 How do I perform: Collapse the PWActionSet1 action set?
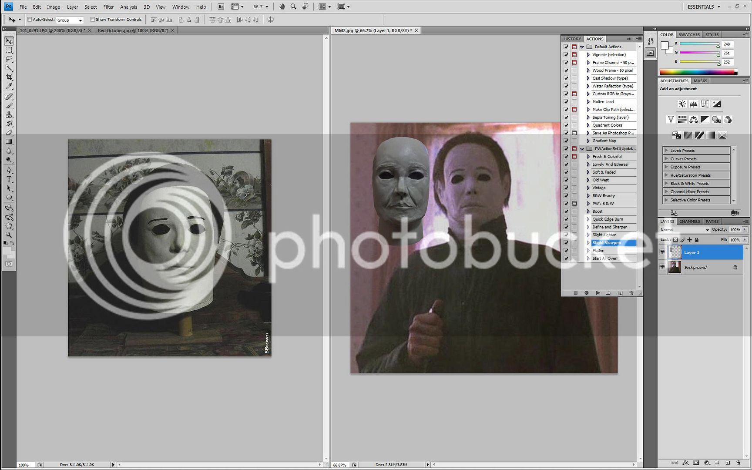tap(582, 149)
